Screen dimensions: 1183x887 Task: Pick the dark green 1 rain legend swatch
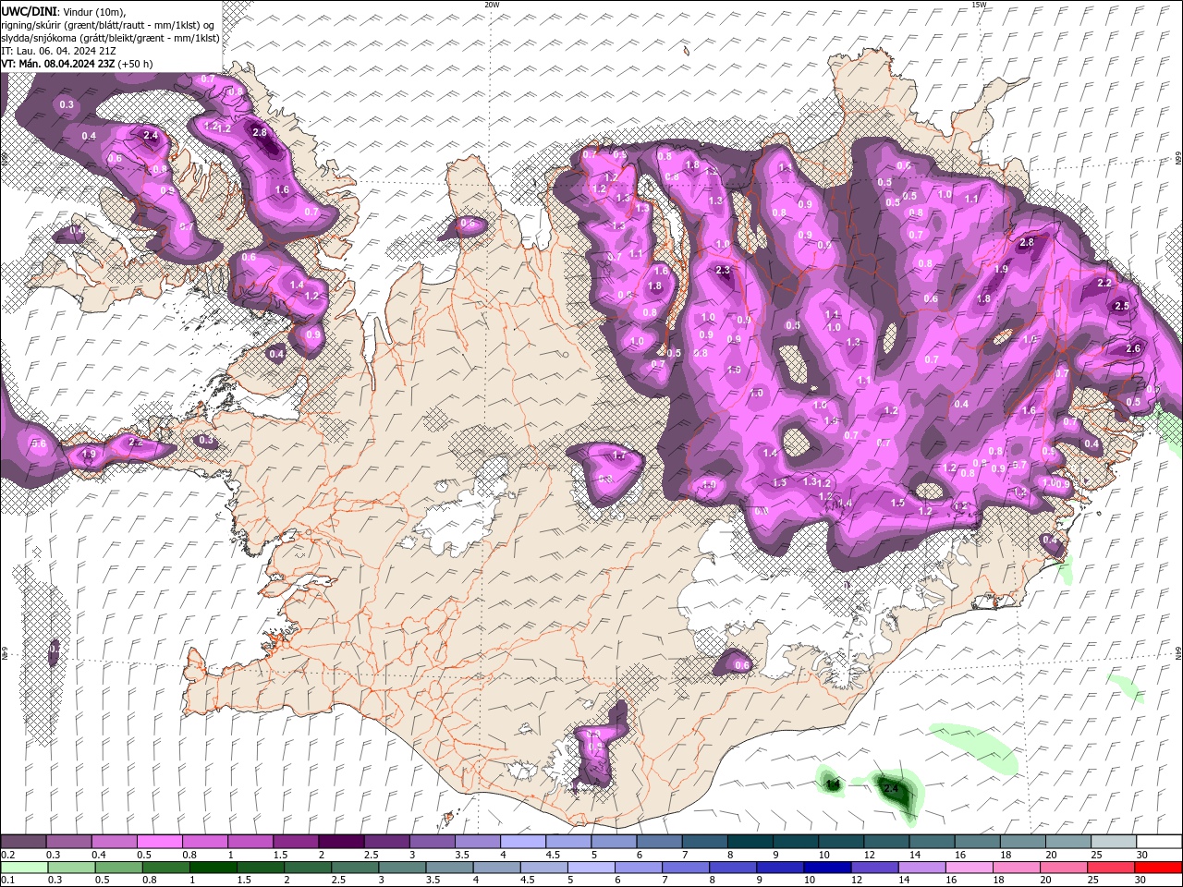(213, 868)
